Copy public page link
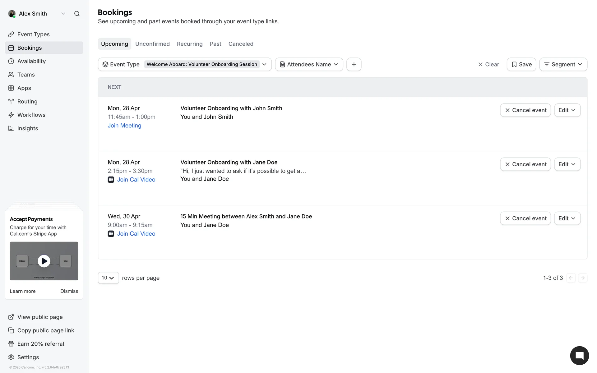The width and height of the screenshot is (597, 373). tap(45, 330)
